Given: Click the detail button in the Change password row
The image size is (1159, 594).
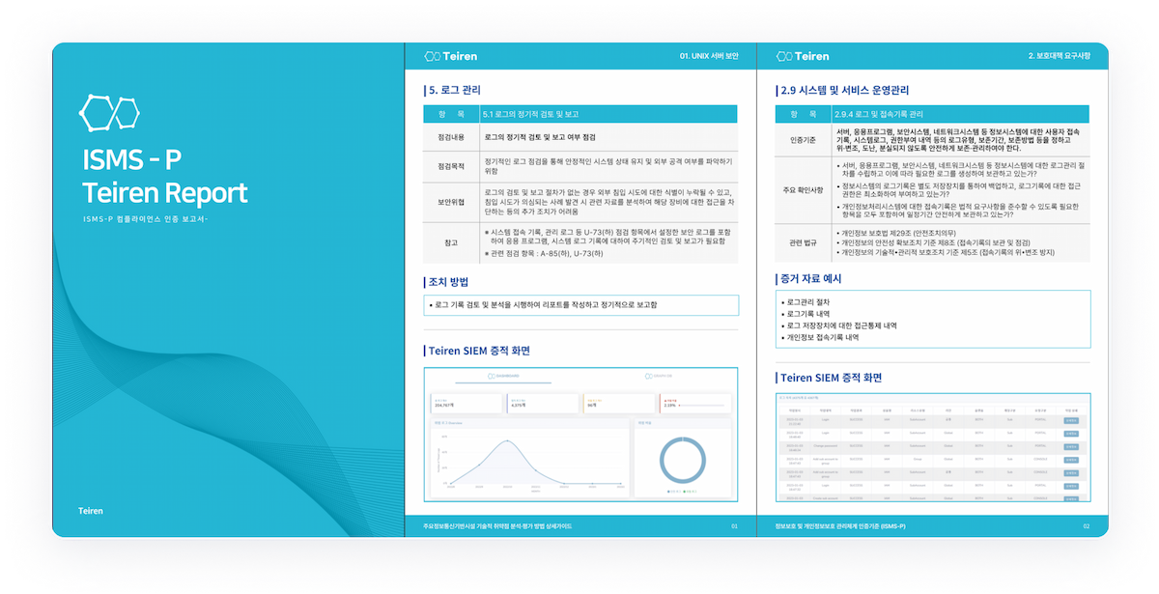Looking at the screenshot, I should point(1071,447).
